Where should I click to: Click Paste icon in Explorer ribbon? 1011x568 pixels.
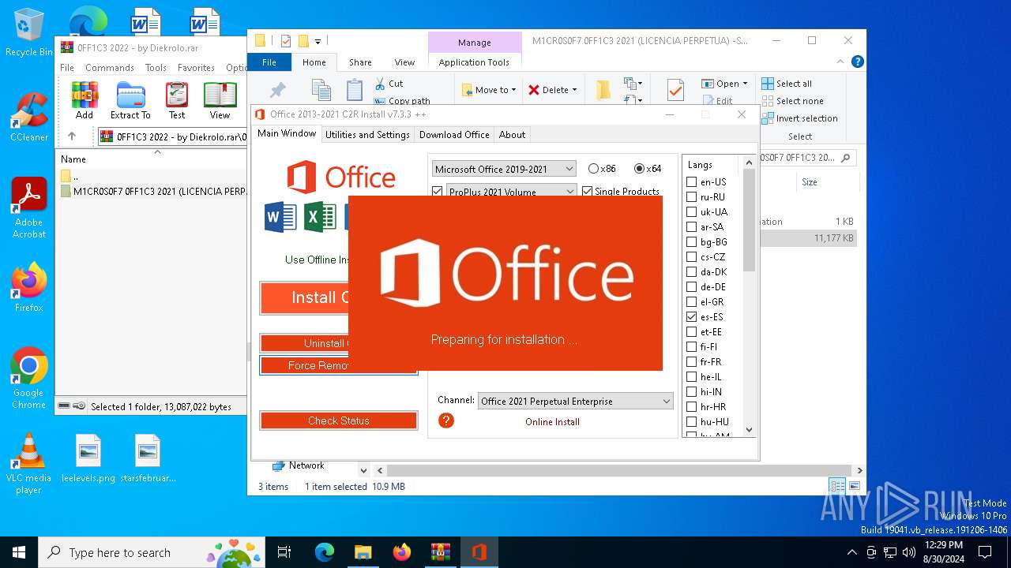click(355, 90)
